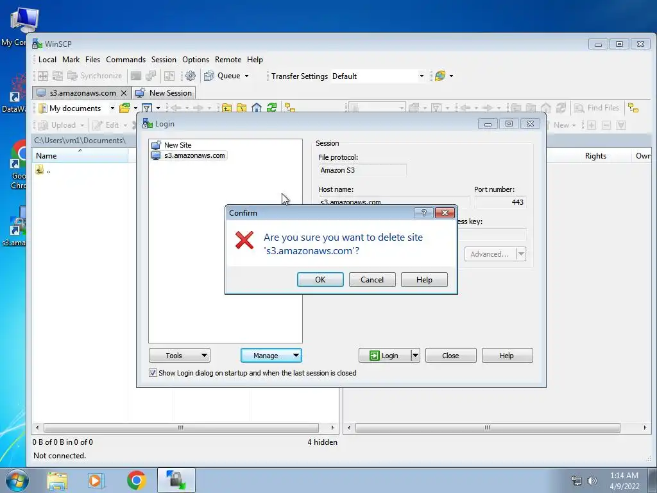
Task: Click the local Refresh green arrows icon
Action: pyautogui.click(x=271, y=108)
